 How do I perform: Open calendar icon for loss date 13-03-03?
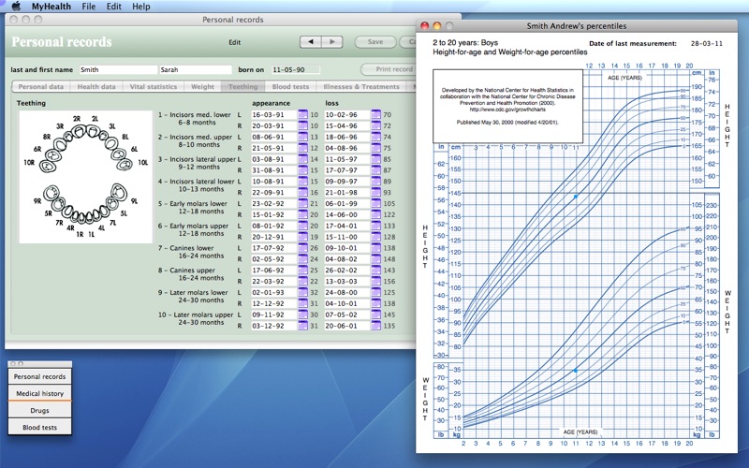376,282
